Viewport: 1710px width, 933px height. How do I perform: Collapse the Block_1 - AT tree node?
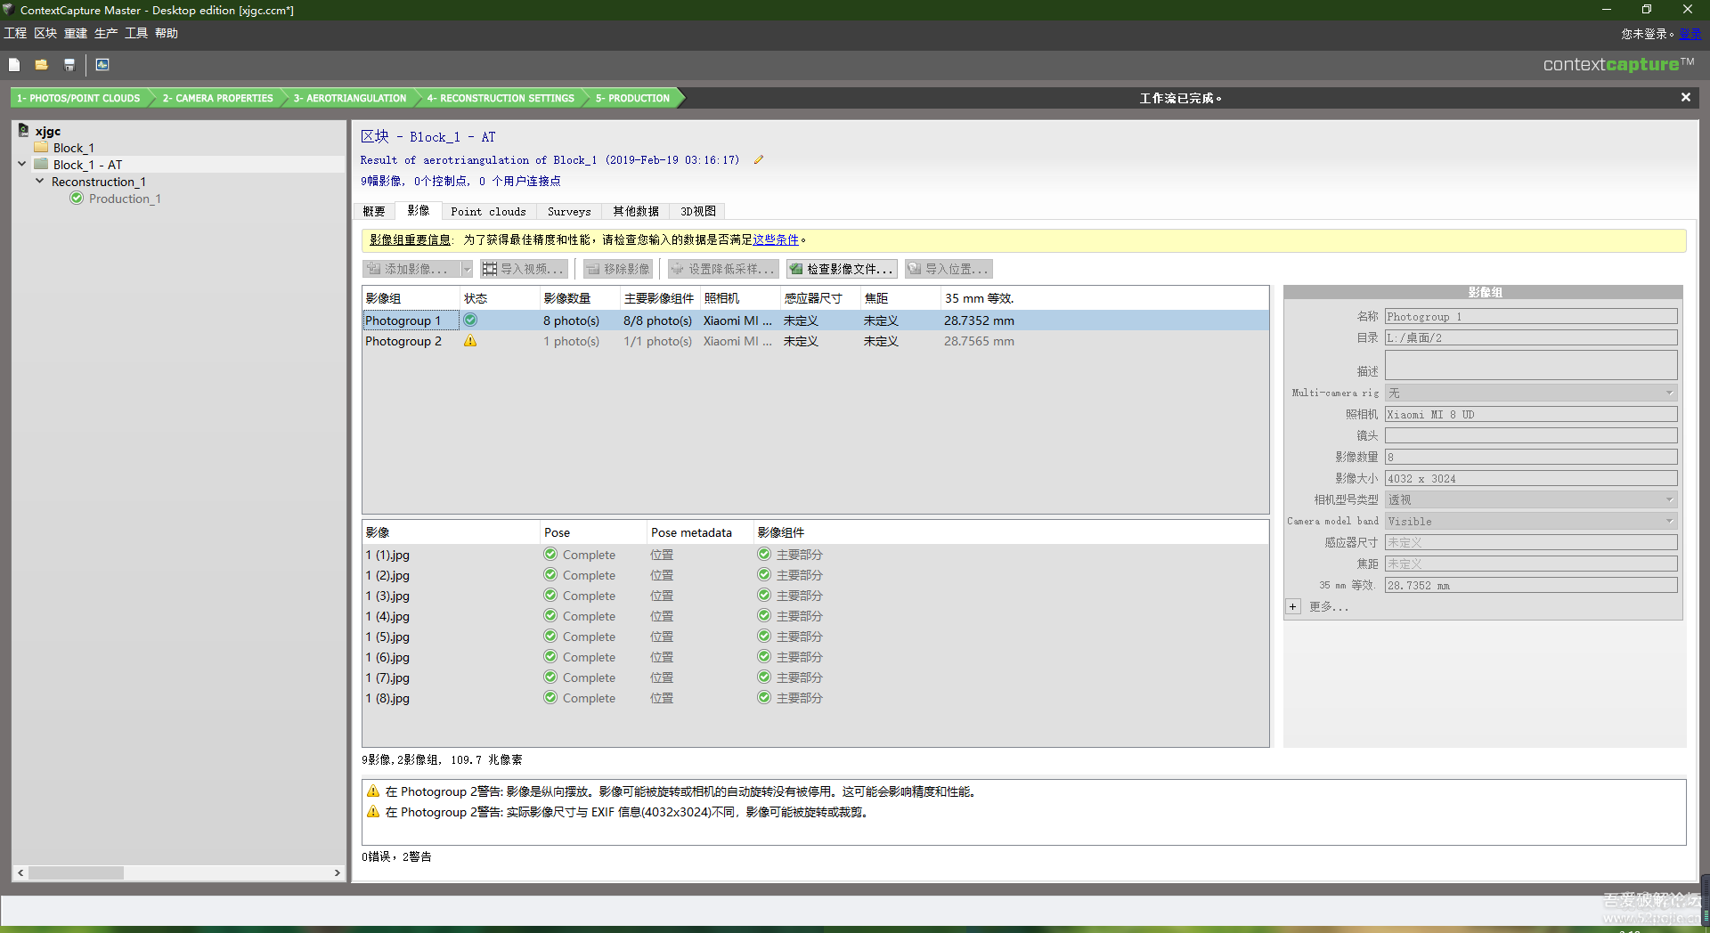[x=22, y=164]
